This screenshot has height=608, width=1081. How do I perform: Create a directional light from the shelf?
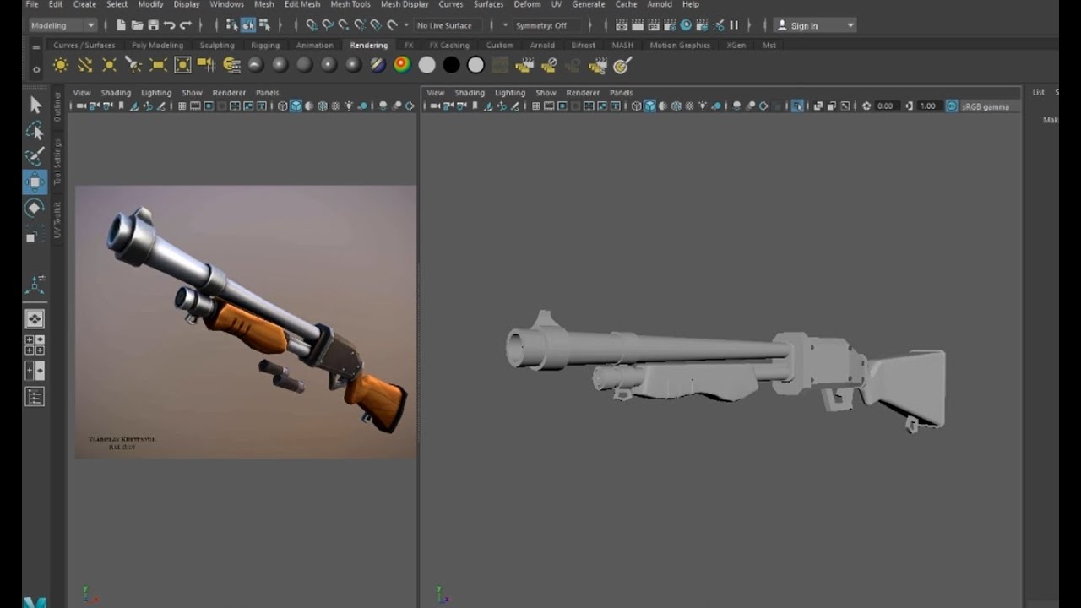[x=85, y=65]
